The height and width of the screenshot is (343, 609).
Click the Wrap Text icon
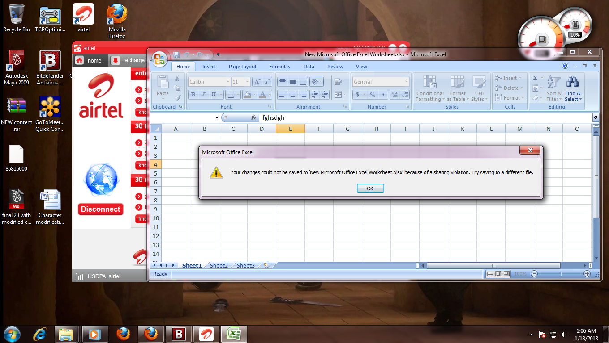pyautogui.click(x=338, y=82)
